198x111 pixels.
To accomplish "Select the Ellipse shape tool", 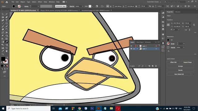I will [6, 23].
